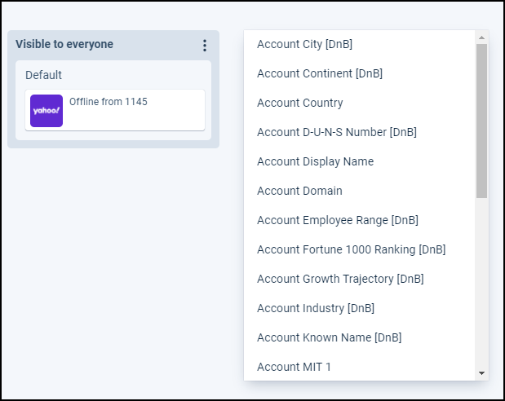This screenshot has height=401, width=505.
Task: Pick Account D-U-N-S Number [DnB]
Action: [336, 132]
